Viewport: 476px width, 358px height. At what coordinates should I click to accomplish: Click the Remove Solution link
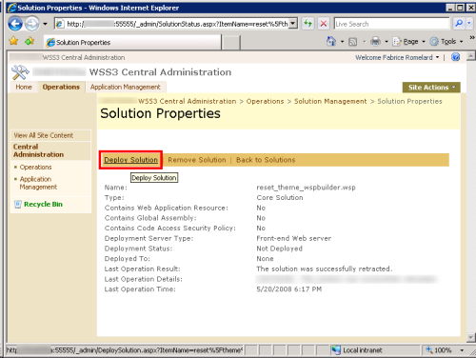tap(197, 160)
